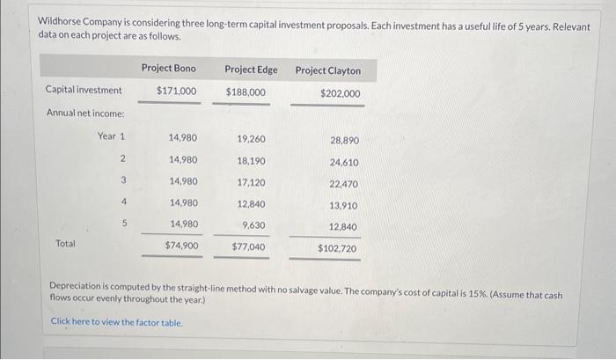Click the Total row label
Image resolution: width=616 pixels, height=360 pixels.
pyautogui.click(x=65, y=243)
